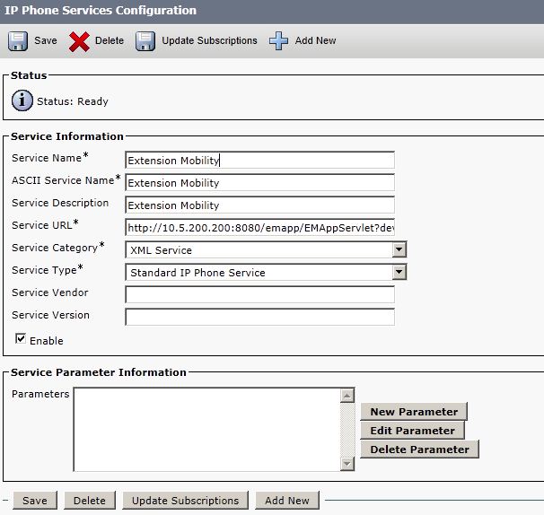544x515 pixels.
Task: Click the red X Delete icon
Action: pos(79,41)
